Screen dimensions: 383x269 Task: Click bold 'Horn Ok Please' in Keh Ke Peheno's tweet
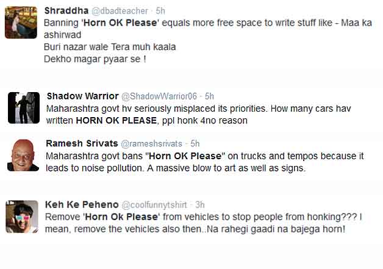click(121, 217)
